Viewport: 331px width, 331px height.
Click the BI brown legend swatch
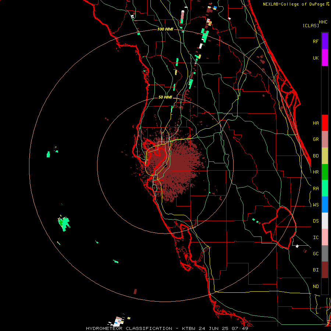coord(325,270)
